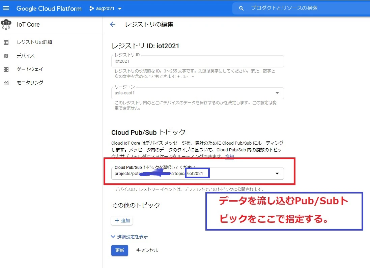370x268 pixels.
Task: Open モニタリング in sidebar
Action: click(x=30, y=83)
